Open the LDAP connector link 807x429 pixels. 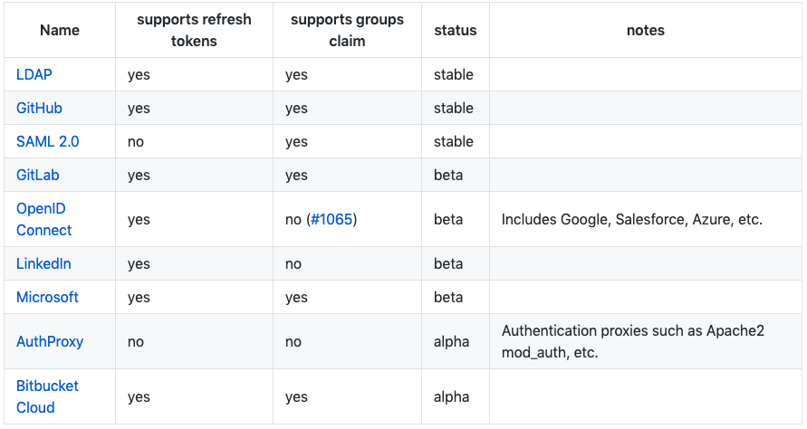point(34,74)
